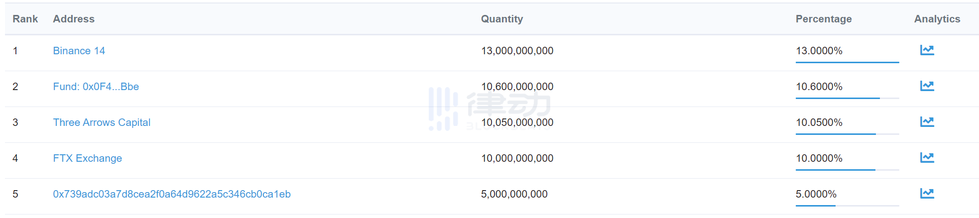Open analytics chart icon for Fund: 0x0F4...Bbe

click(927, 86)
